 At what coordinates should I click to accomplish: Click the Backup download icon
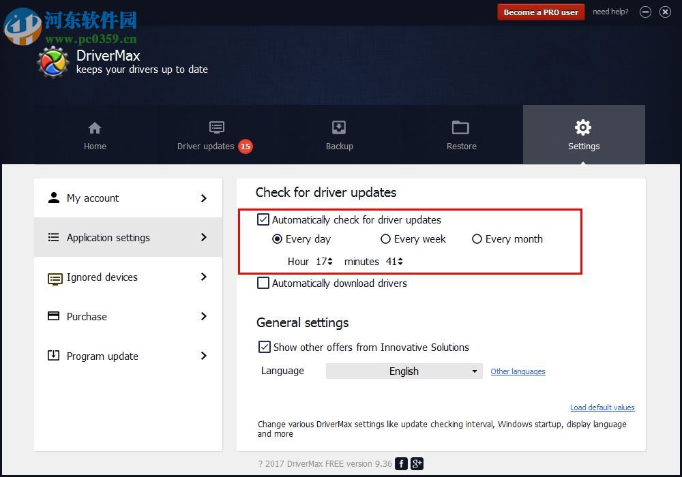[339, 127]
